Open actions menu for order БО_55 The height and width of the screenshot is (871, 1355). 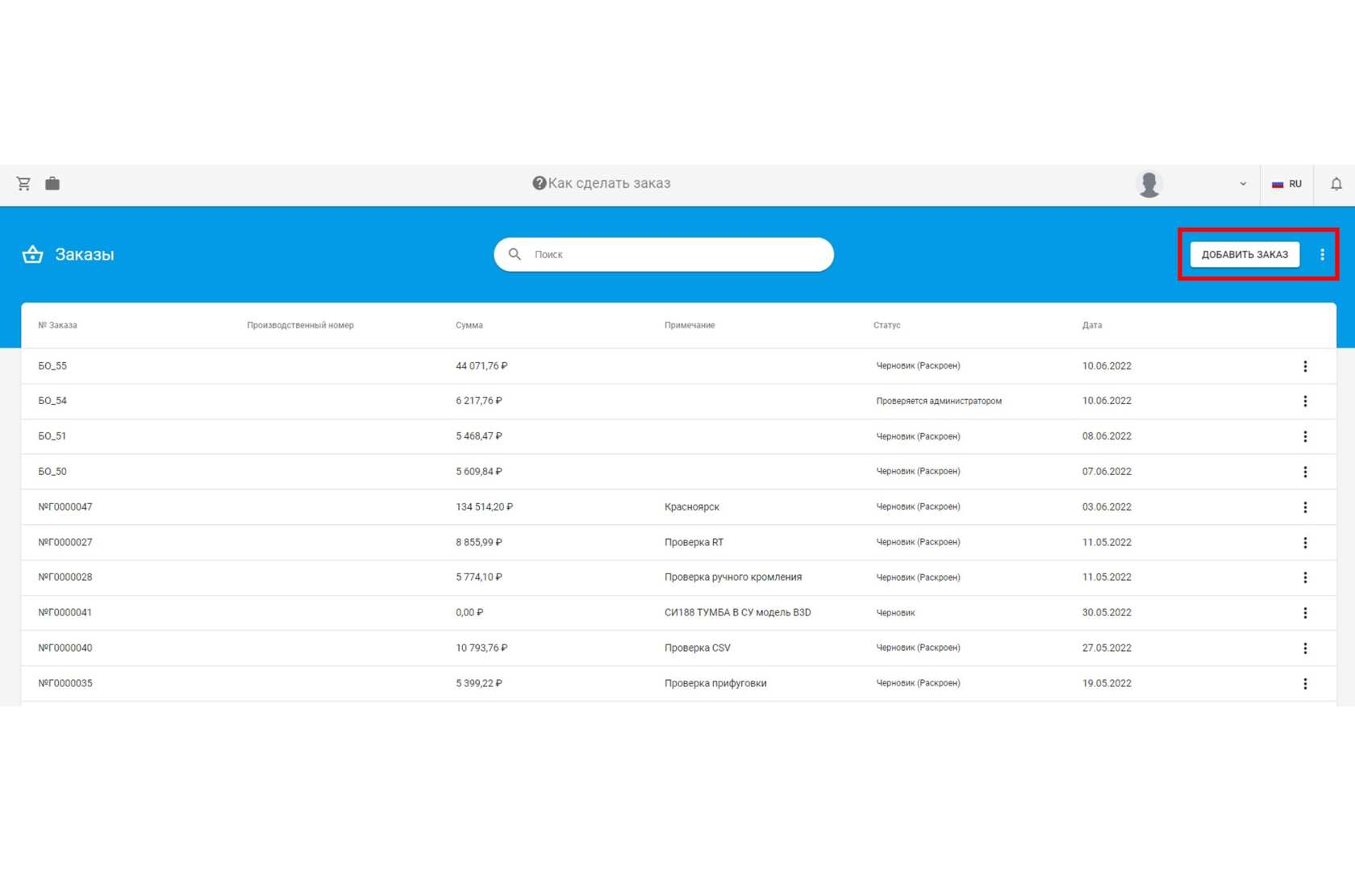1305,366
